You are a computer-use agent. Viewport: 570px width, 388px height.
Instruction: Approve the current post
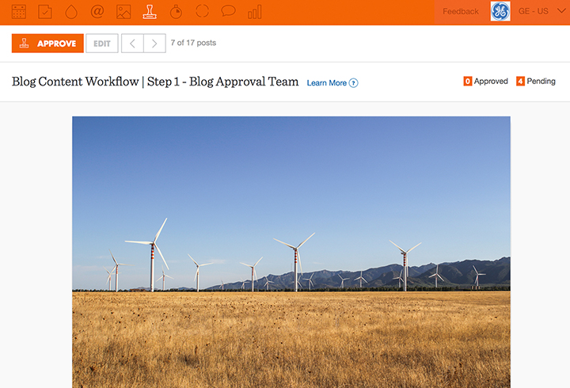(47, 44)
